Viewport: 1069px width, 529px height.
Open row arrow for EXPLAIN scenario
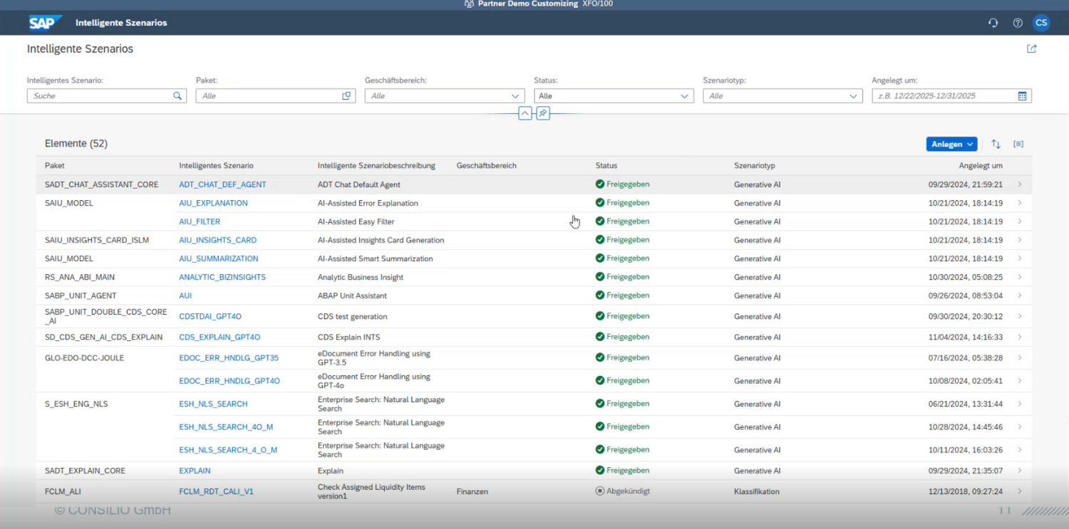click(x=1020, y=471)
